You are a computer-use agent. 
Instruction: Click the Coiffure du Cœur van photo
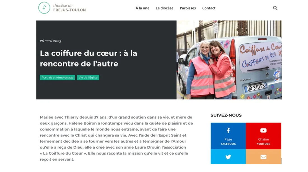[x=229, y=60]
